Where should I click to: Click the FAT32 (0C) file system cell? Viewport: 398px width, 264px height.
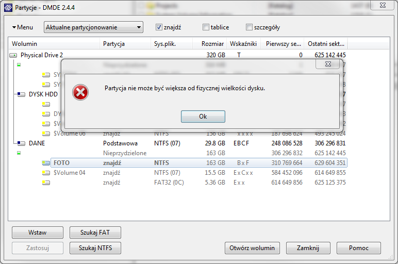point(169,183)
